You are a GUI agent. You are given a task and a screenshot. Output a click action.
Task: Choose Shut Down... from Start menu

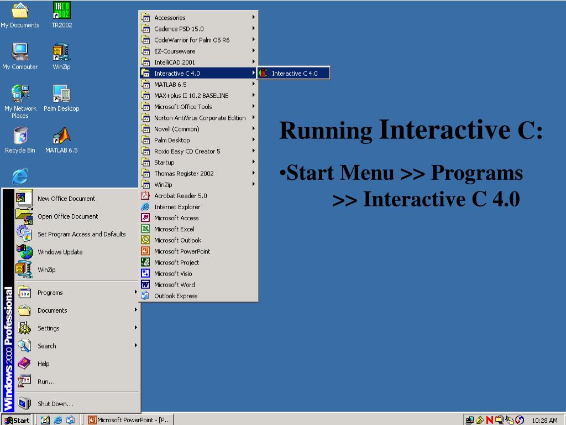[77, 403]
